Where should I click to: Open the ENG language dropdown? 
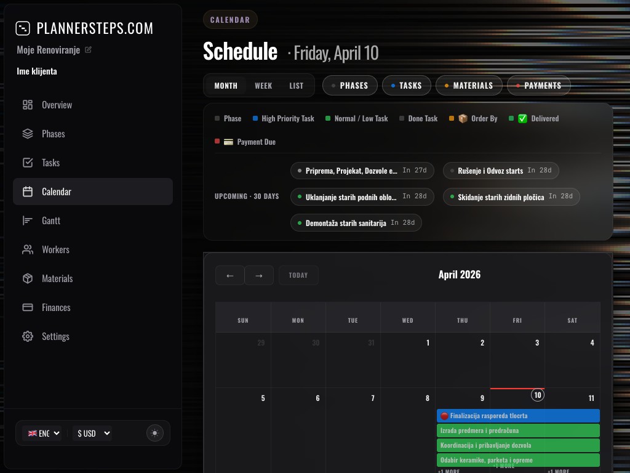coord(42,433)
